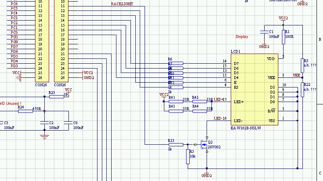This screenshot has width=323, height=181.
Task: Select resistor R3 symbol
Action: point(302,66)
